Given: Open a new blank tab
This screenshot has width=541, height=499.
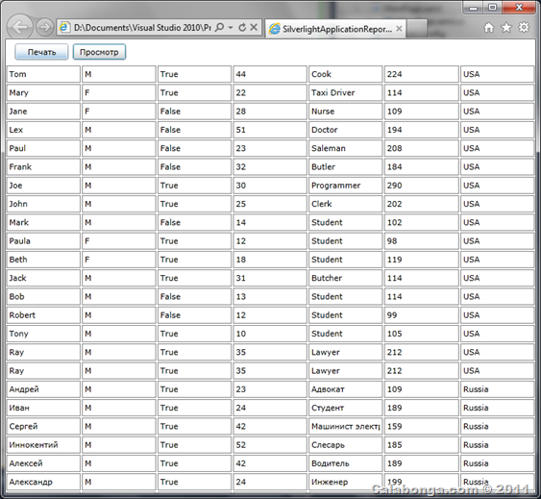Looking at the screenshot, I should click(417, 29).
